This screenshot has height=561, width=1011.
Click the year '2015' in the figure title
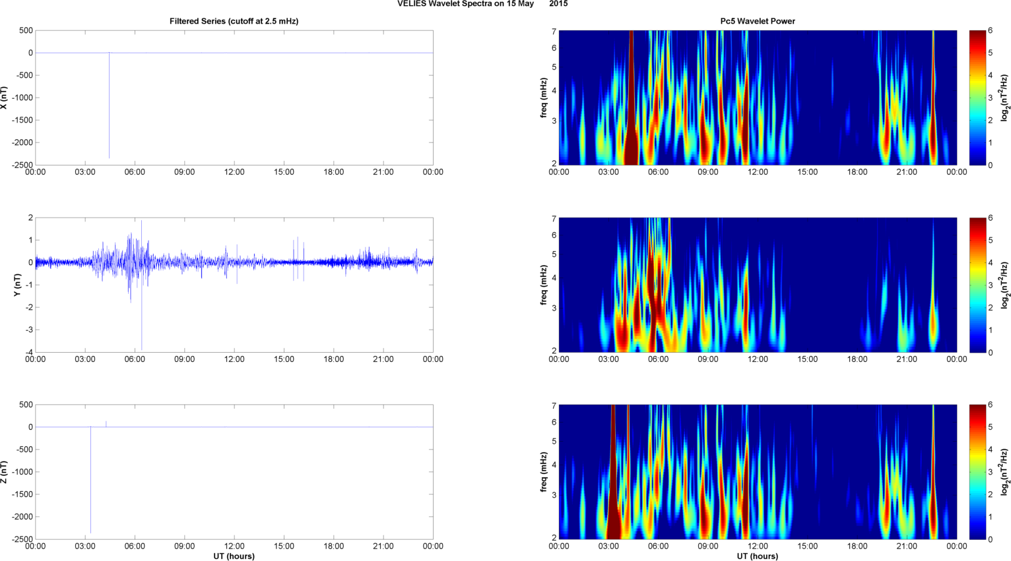pos(558,4)
